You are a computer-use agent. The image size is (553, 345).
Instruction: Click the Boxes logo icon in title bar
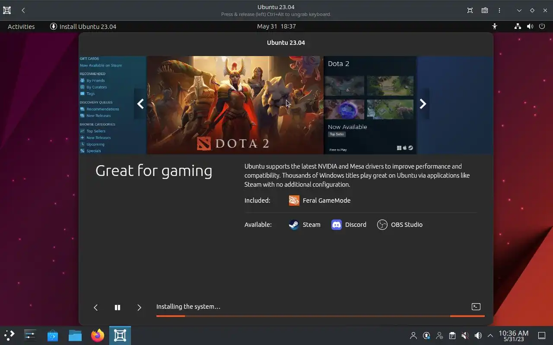(7, 10)
